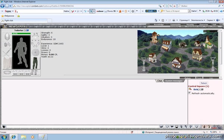Click the smiley face left of chat input
The height and width of the screenshot is (140, 224).
pos(4,127)
